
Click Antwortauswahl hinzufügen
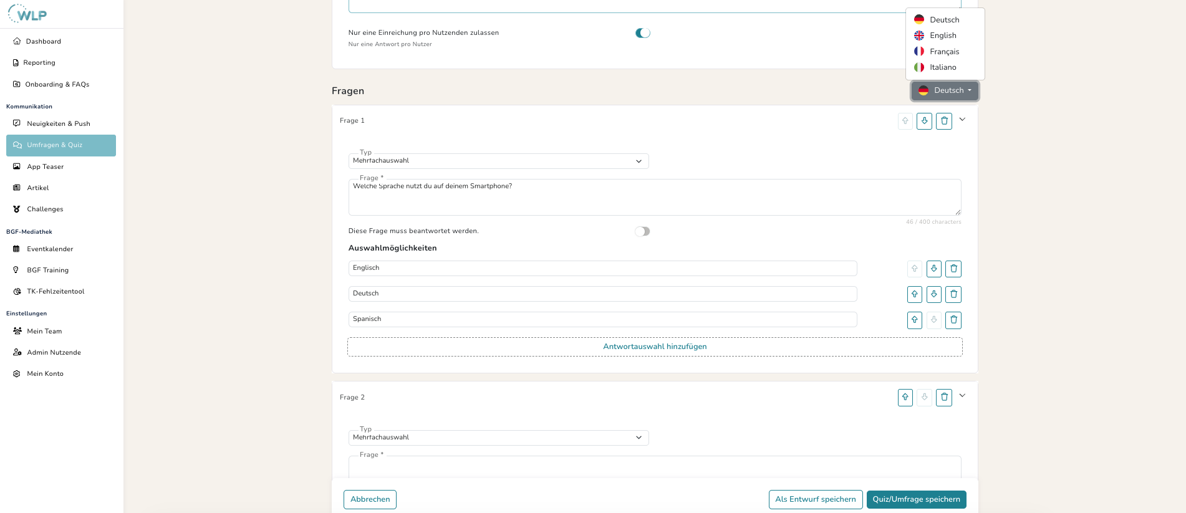[x=655, y=347]
